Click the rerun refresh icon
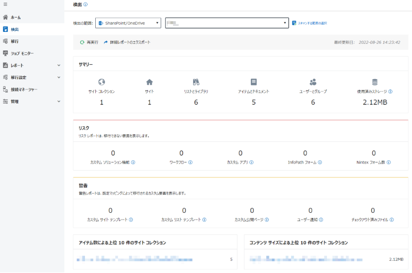 pyautogui.click(x=82, y=42)
